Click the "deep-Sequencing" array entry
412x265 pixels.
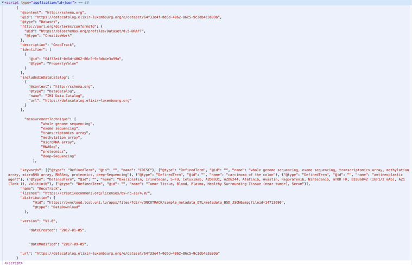[x=58, y=156]
